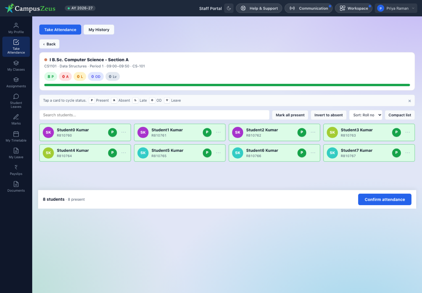The image size is (422, 293).
Task: Click Student5 Kumar's SK avatar
Action: pyautogui.click(x=143, y=153)
